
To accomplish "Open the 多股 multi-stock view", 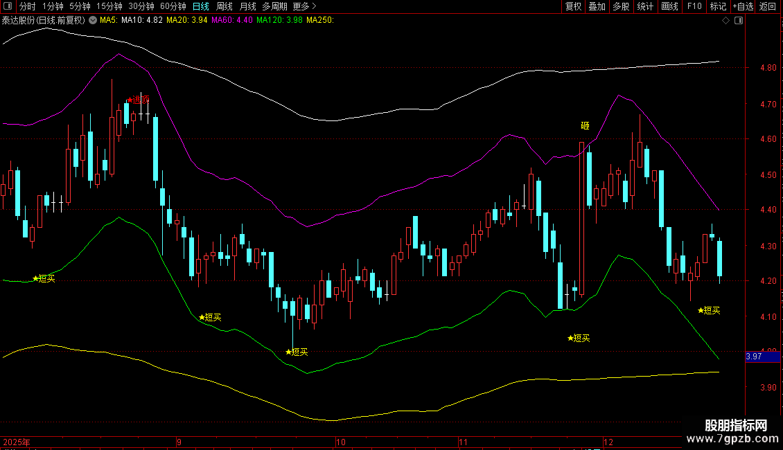I will click(x=622, y=6).
